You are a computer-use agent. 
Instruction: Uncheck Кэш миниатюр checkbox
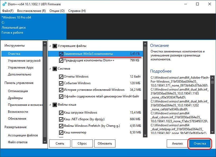coord(61,132)
